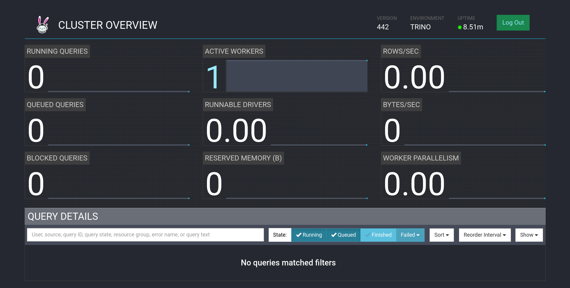Click the Trino rabbit logo
The width and height of the screenshot is (570, 288).
pyautogui.click(x=42, y=25)
